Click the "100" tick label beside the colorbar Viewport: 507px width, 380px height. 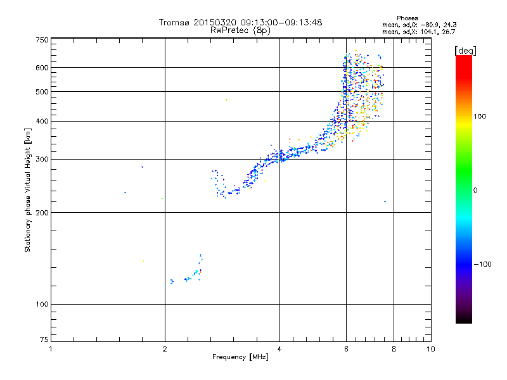[480, 117]
